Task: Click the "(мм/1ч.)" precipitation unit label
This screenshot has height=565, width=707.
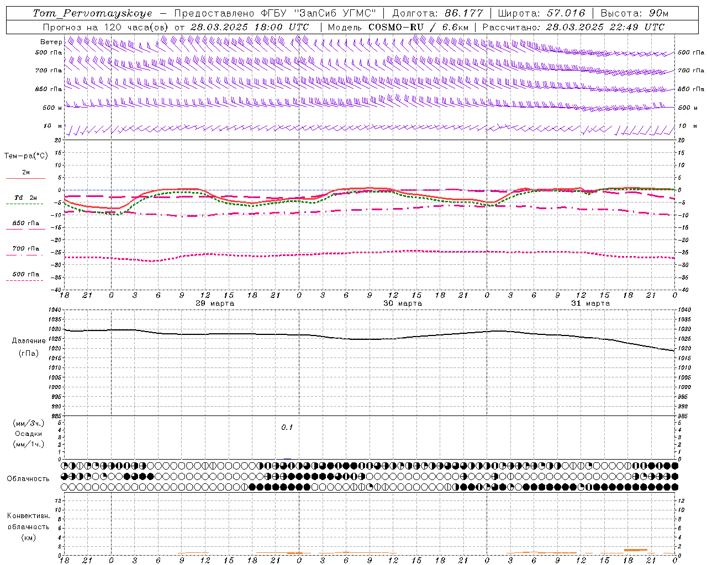Action: [29, 444]
